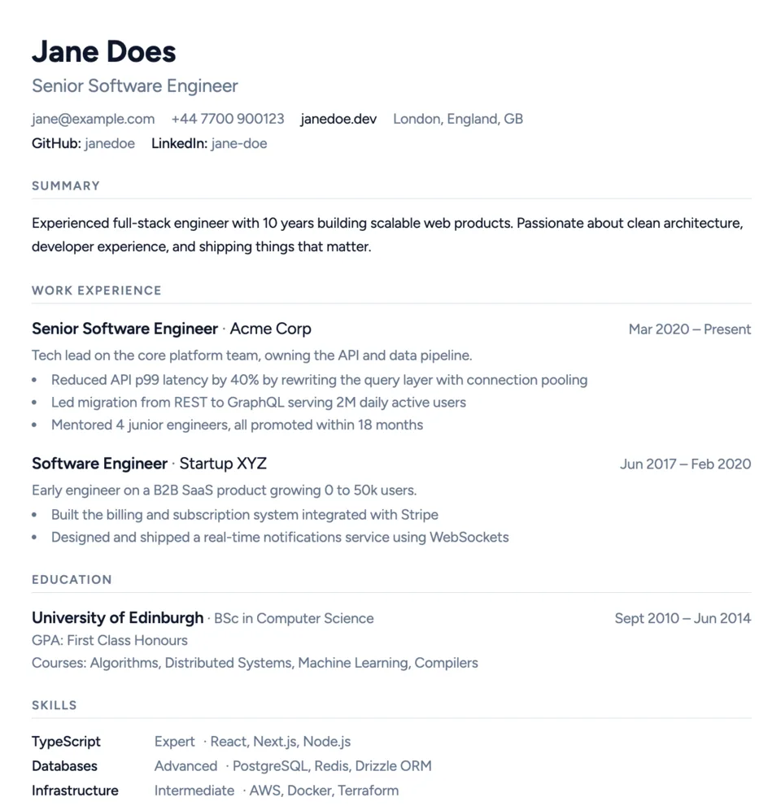The width and height of the screenshot is (781, 806).
Task: Click the Skills section heading
Action: tap(55, 705)
